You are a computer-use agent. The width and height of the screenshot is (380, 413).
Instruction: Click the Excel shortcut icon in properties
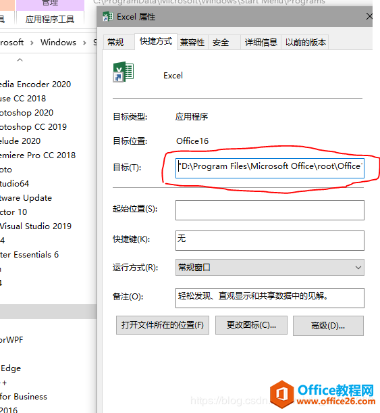(123, 72)
